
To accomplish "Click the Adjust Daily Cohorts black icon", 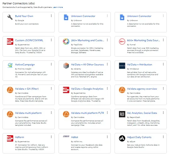I will (122, 138).
